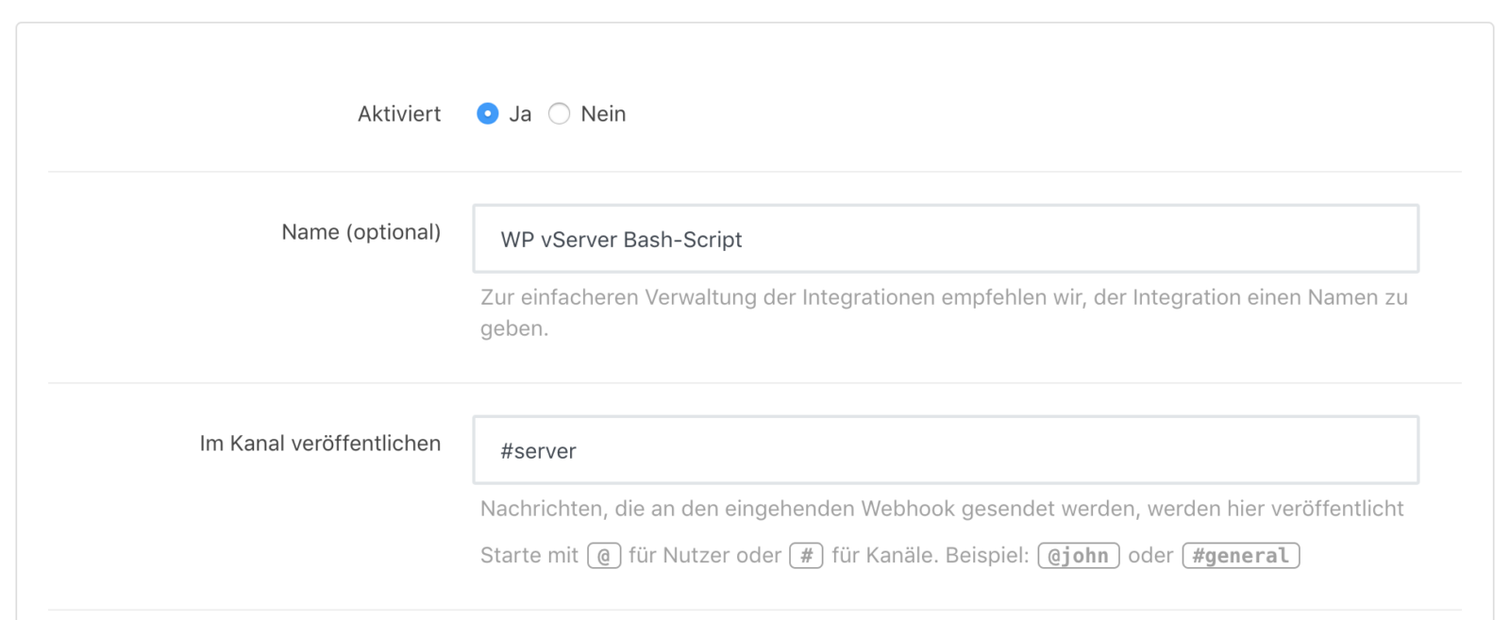The width and height of the screenshot is (1510, 620).
Task: Click into the Im Kanal veröffentlichen field
Action: coord(944,450)
